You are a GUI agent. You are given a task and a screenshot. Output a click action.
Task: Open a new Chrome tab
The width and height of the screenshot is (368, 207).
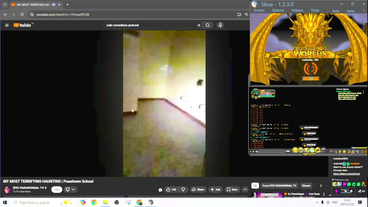67,5
